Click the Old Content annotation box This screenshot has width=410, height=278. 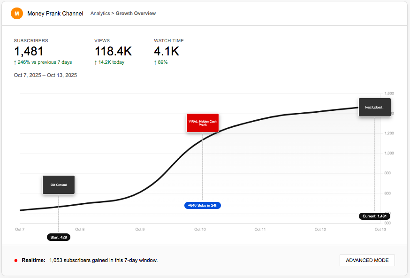58,185
